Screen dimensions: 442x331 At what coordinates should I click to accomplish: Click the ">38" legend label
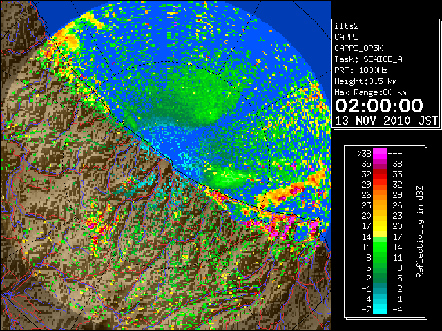[x=364, y=154]
